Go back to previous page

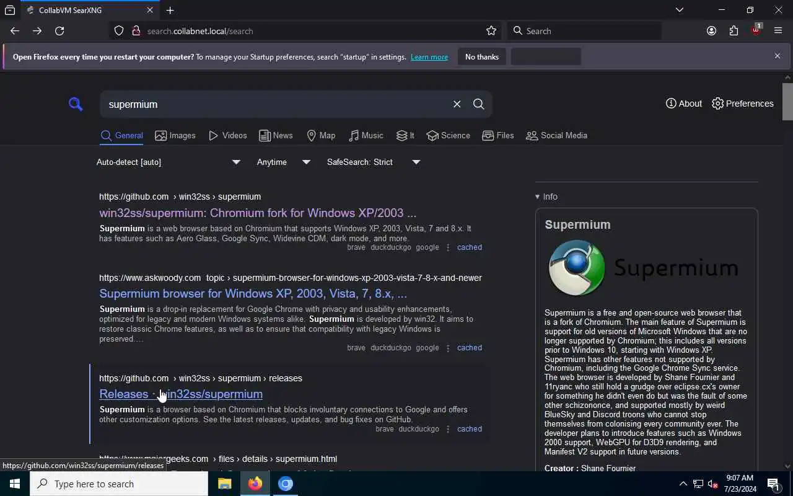tap(15, 31)
